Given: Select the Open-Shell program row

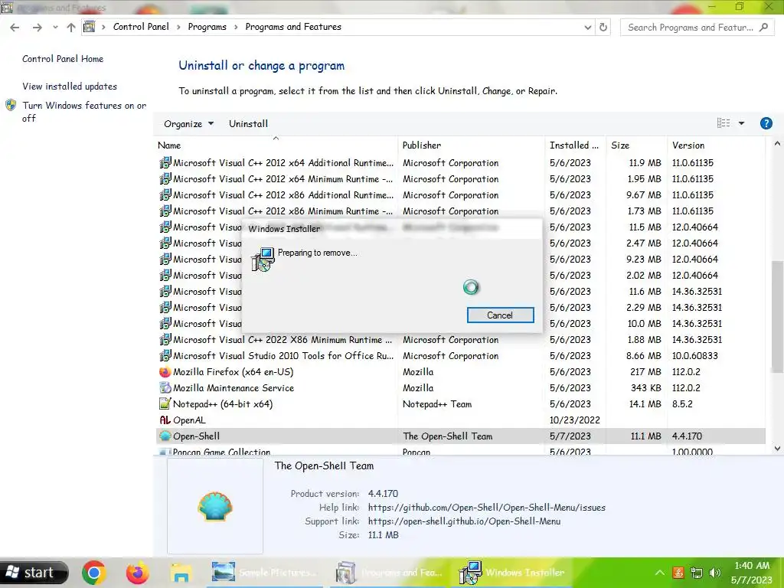Looking at the screenshot, I should 460,436.
